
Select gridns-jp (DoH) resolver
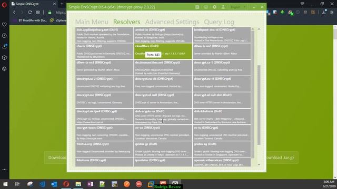pyautogui.click(x=163, y=149)
